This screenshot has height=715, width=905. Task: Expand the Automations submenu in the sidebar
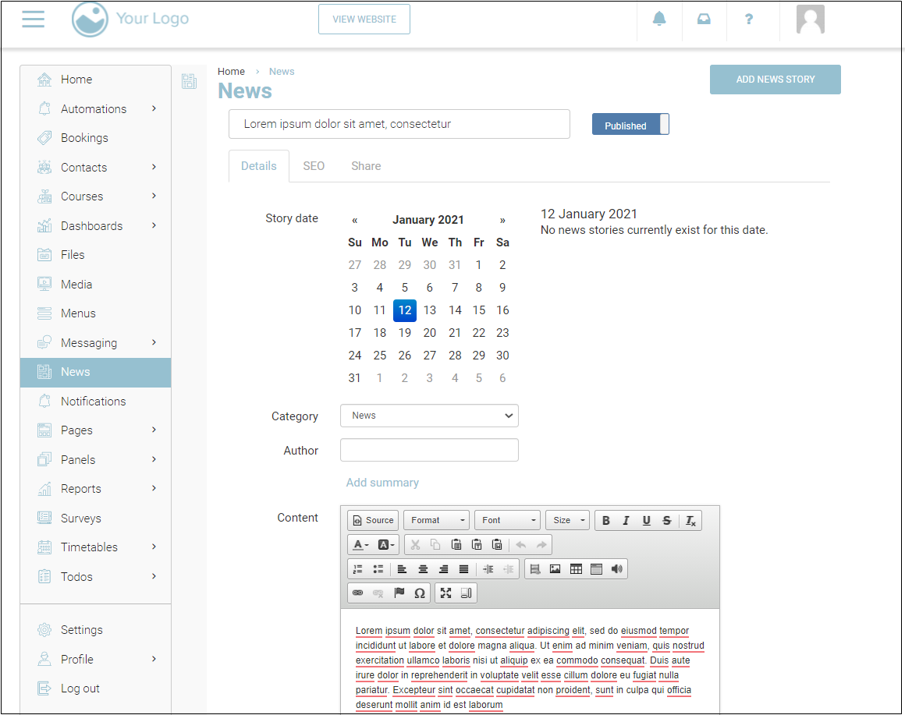154,108
